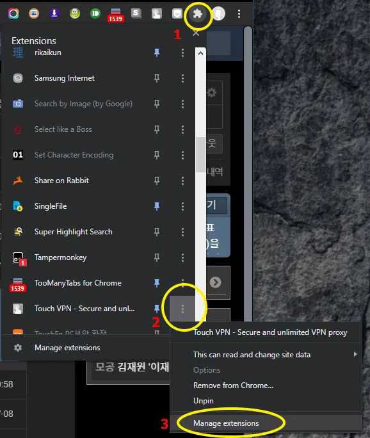Image resolution: width=370 pixels, height=438 pixels.
Task: Click the green ID circle extension icon
Action: pos(95,13)
